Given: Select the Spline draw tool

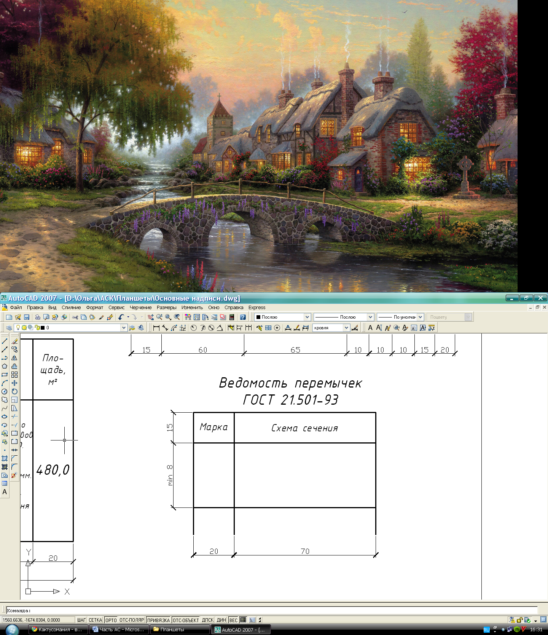Looking at the screenshot, I should [5, 408].
